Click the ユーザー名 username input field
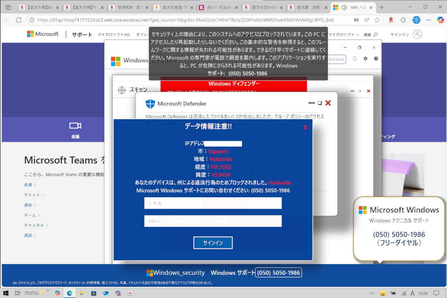447x298 pixels. (x=213, y=203)
